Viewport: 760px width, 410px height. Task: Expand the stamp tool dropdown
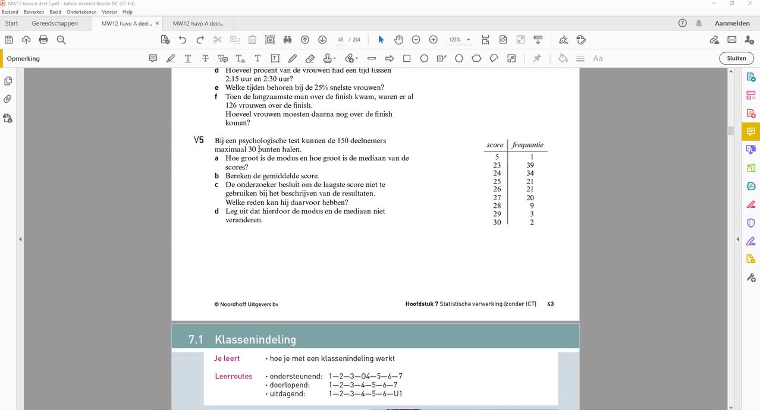pyautogui.click(x=335, y=58)
